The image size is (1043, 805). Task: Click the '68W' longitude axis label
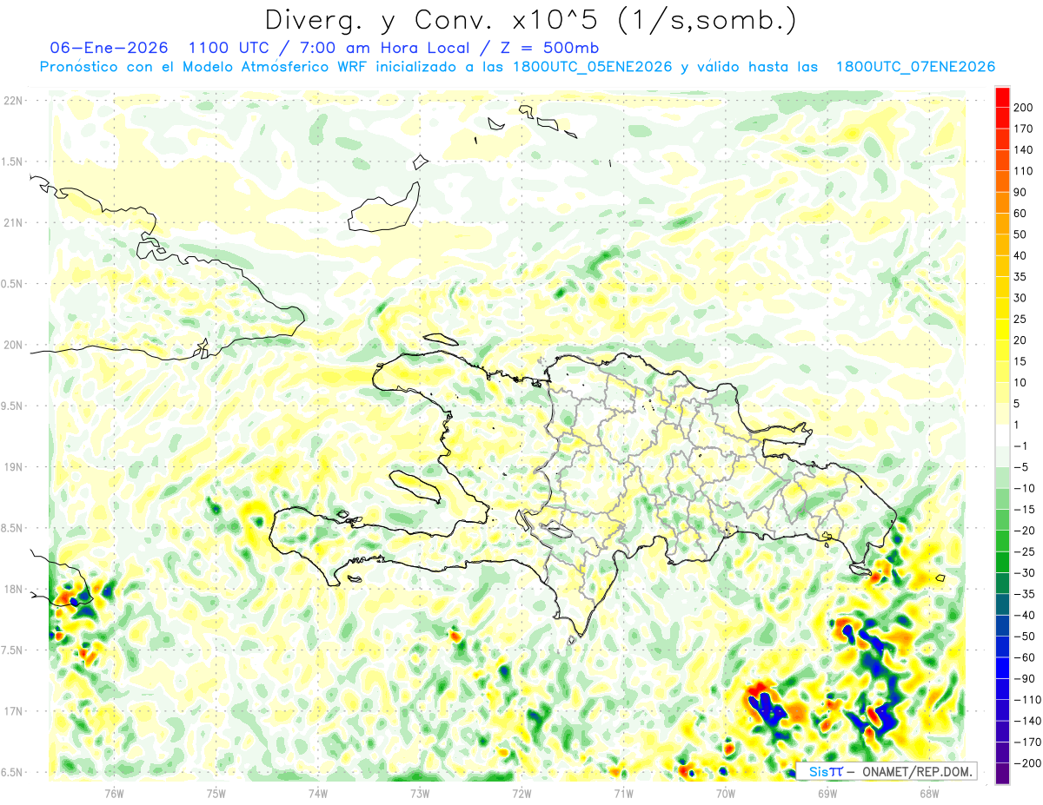click(929, 793)
